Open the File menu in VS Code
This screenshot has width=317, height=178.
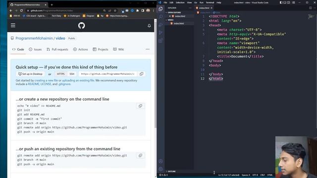pos(165,2)
